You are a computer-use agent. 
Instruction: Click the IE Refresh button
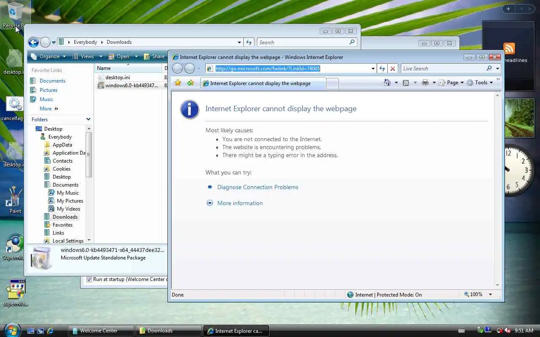pos(382,69)
